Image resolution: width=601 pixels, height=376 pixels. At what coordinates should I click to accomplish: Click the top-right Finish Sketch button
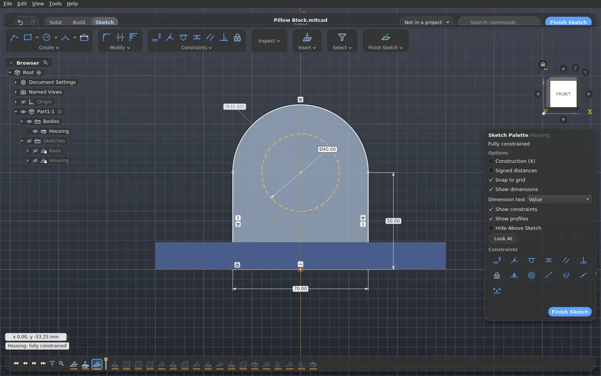tap(568, 22)
